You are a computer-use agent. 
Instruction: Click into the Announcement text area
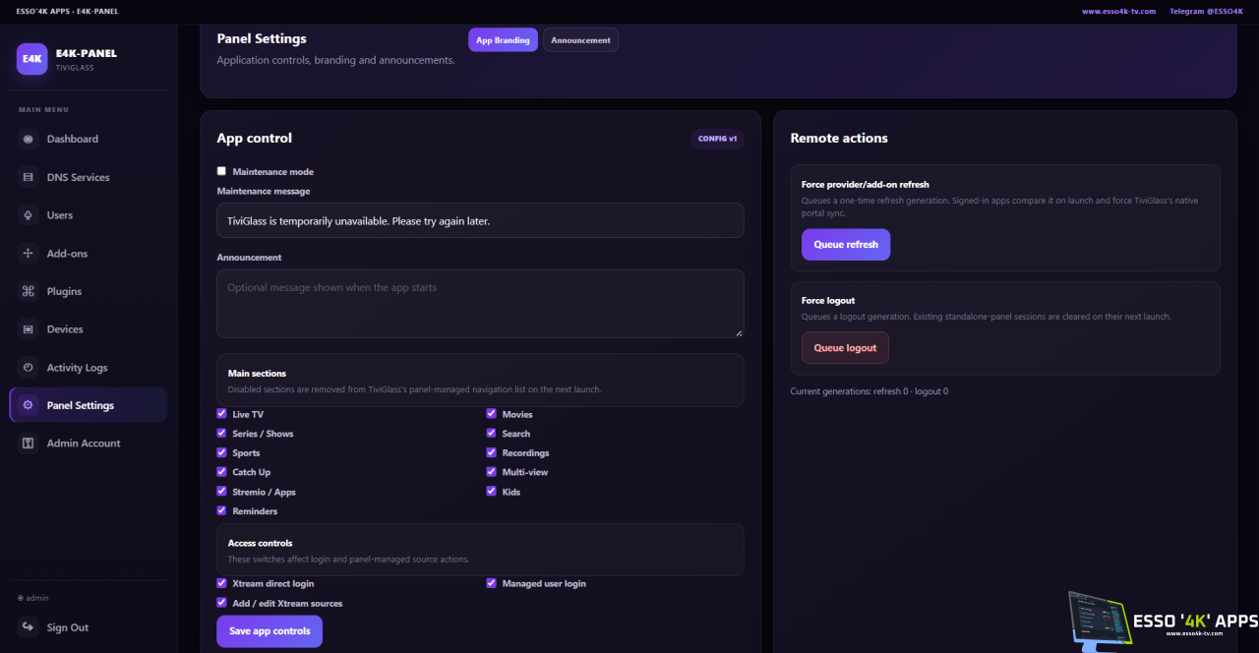[480, 304]
